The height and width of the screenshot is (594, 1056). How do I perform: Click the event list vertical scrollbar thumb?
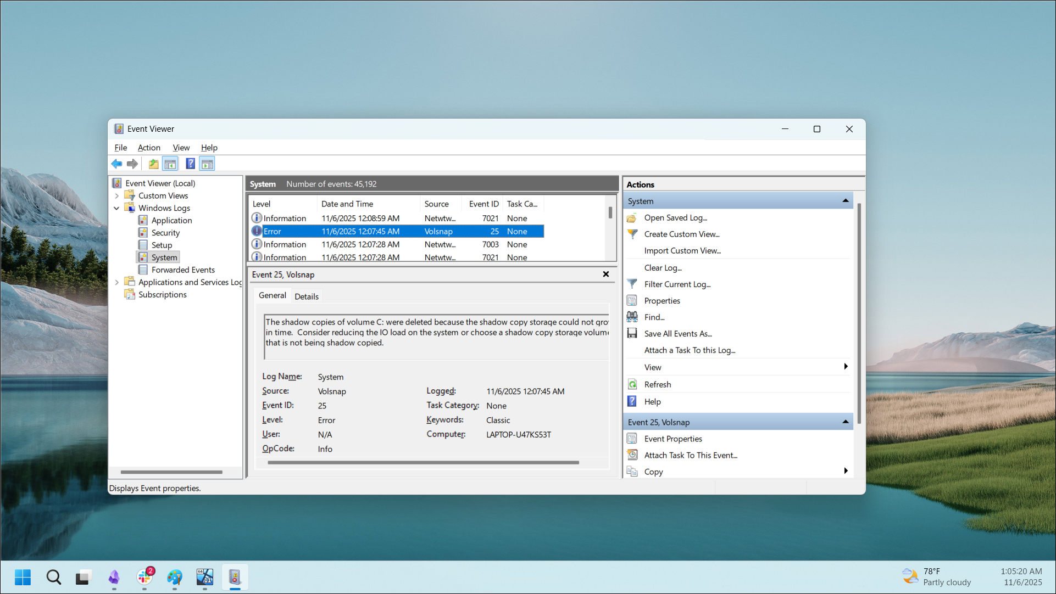pos(610,212)
